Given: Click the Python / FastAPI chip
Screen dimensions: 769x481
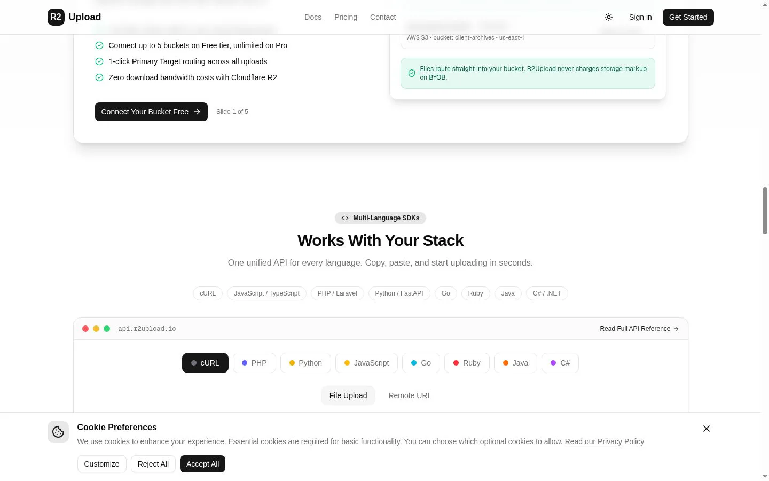Looking at the screenshot, I should 399,293.
